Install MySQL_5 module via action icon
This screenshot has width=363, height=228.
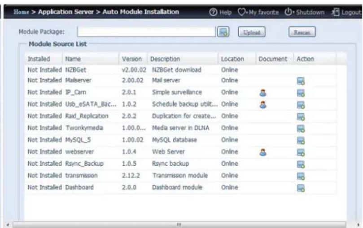click(301, 141)
